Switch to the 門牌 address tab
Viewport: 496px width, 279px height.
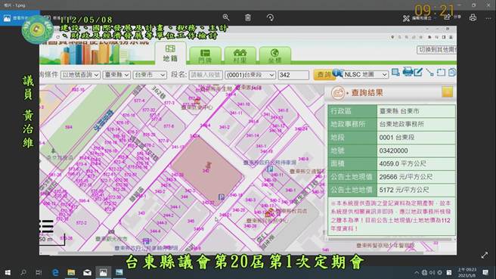click(x=205, y=55)
